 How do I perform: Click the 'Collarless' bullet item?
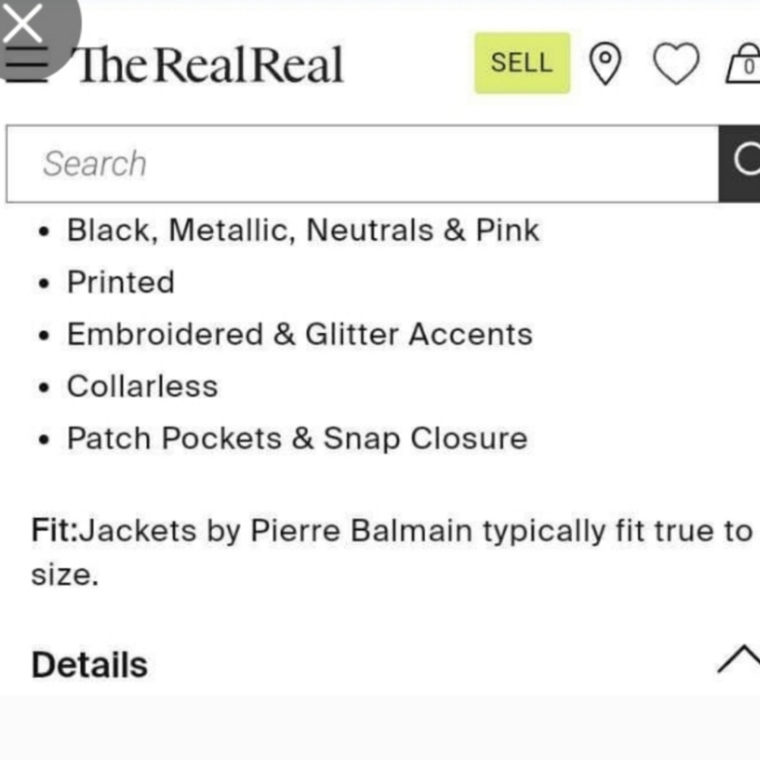click(x=142, y=386)
